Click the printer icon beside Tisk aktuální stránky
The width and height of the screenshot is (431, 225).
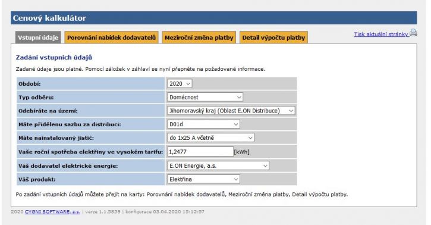pos(413,33)
